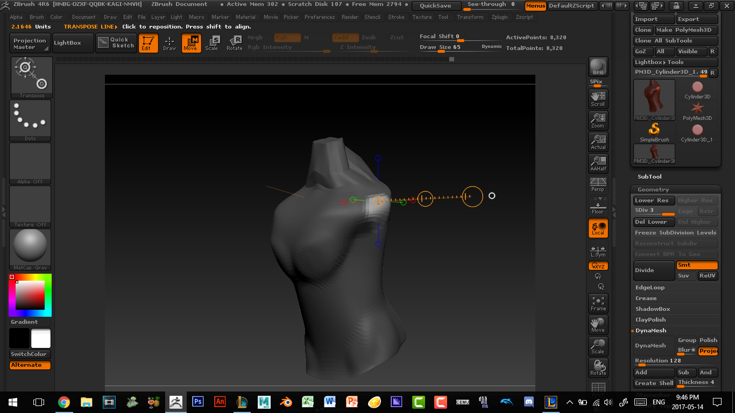Open the Dots stroke selector
Image resolution: width=735 pixels, height=413 pixels.
point(31,120)
